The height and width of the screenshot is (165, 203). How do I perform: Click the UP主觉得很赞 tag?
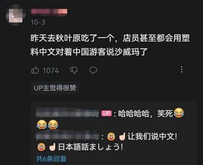55,88
